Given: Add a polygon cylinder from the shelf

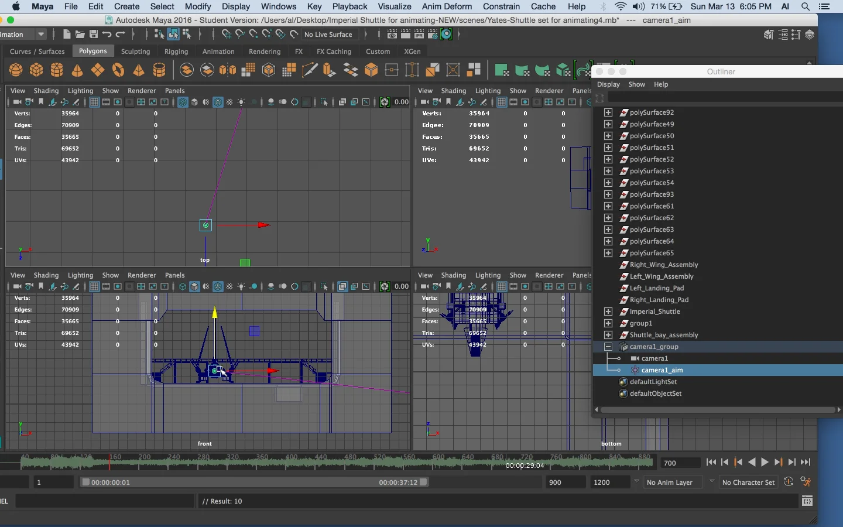Looking at the screenshot, I should coord(57,70).
